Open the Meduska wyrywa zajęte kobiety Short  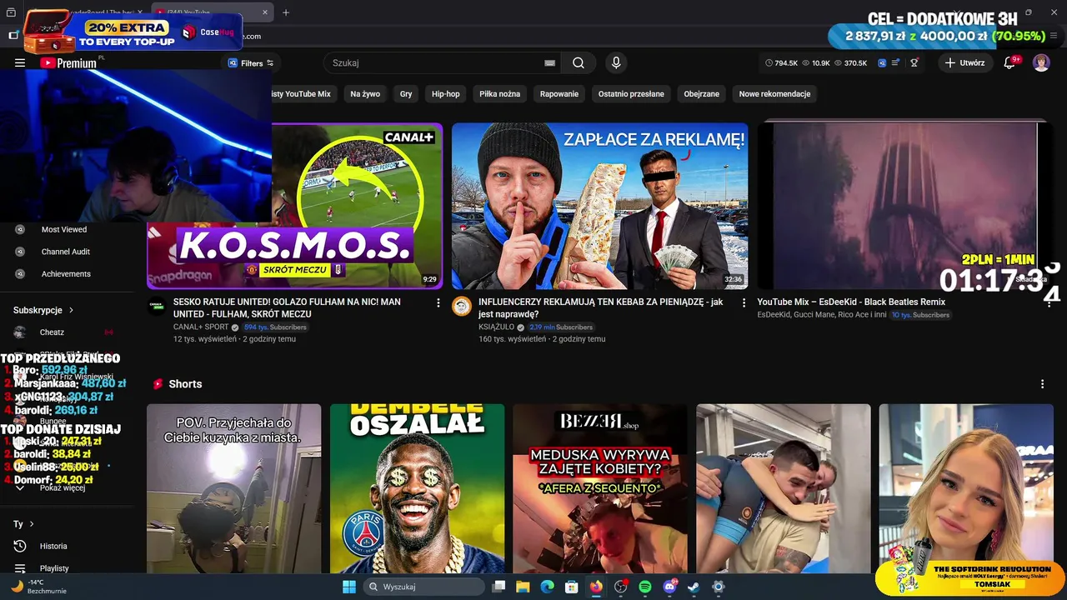[x=600, y=489]
